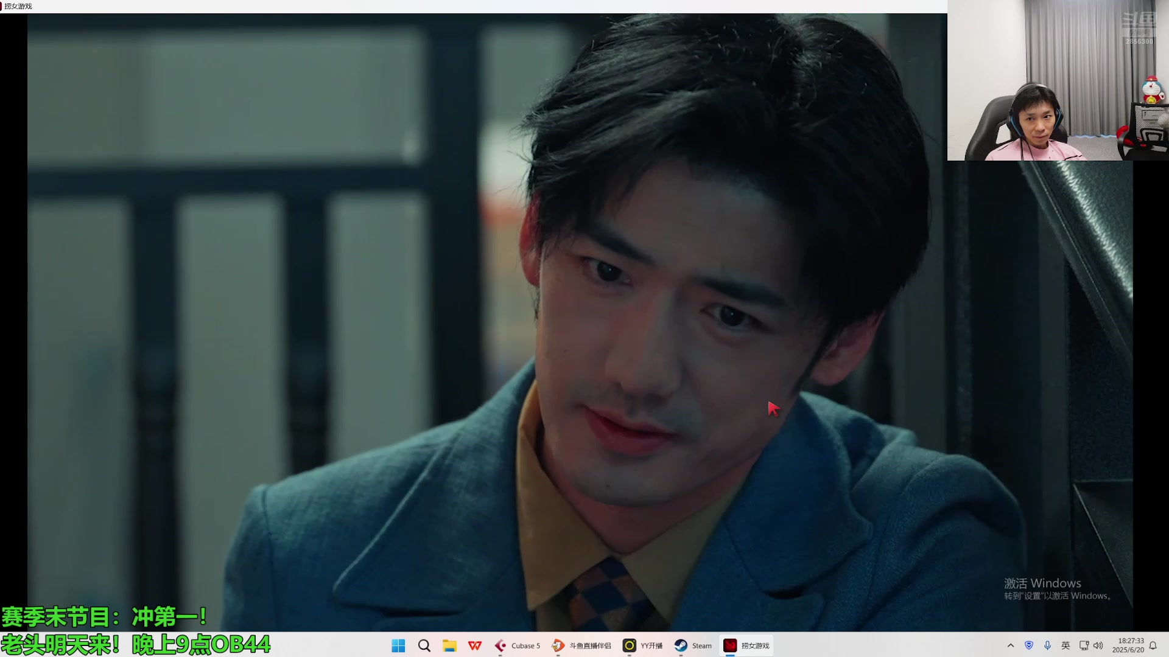The height and width of the screenshot is (657, 1169).
Task: Switch to Steam in the taskbar
Action: coord(693,645)
